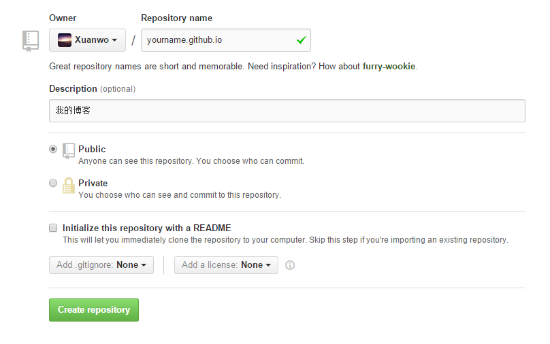Image resolution: width=550 pixels, height=344 pixels.
Task: Click the repository book icon beside Owner
Action: point(30,41)
